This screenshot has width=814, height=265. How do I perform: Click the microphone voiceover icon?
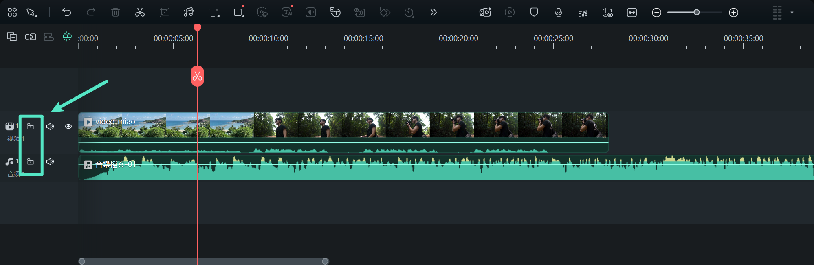click(558, 12)
